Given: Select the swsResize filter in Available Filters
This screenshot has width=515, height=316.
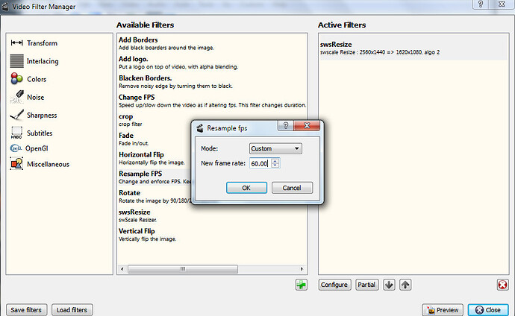Looking at the screenshot, I should [x=212, y=215].
